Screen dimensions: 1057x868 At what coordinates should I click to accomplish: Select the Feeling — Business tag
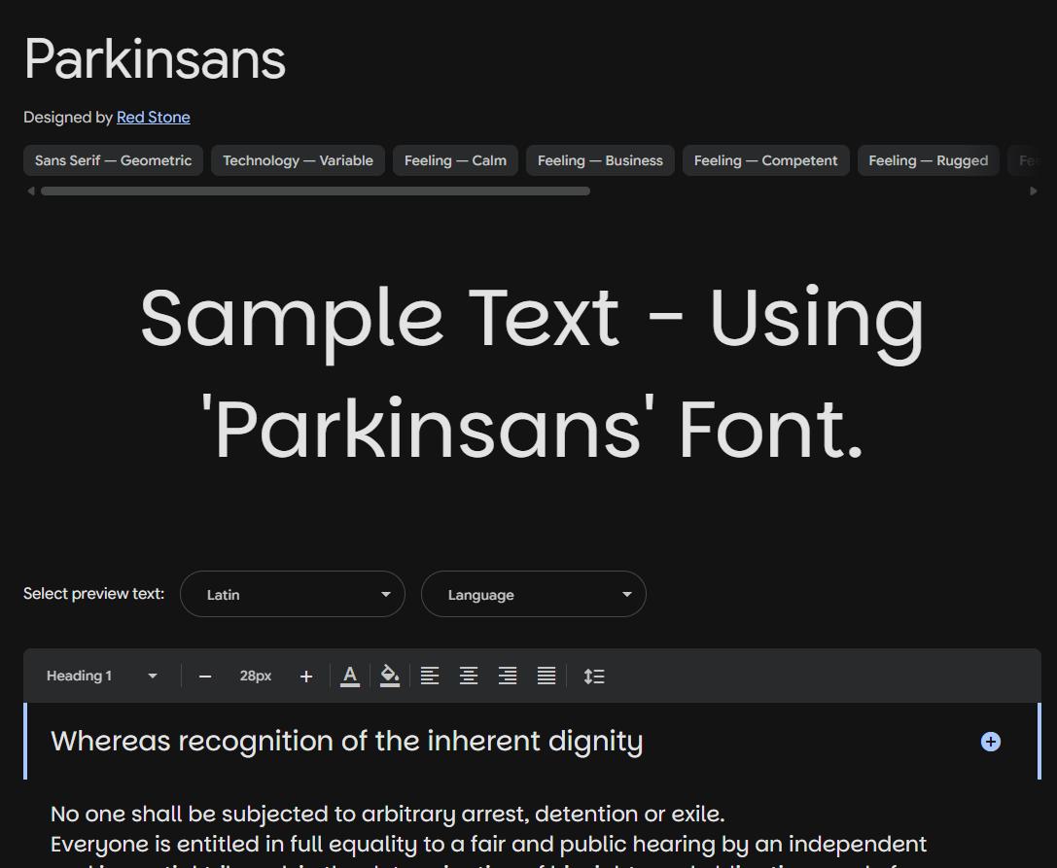(600, 160)
